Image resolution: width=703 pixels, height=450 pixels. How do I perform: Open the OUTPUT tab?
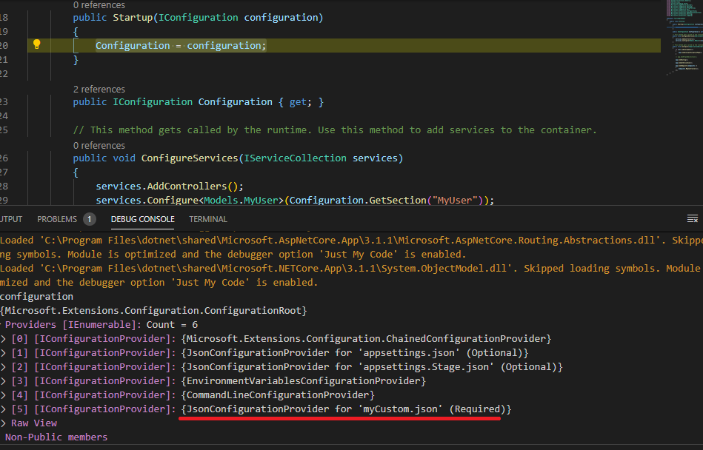(x=12, y=218)
